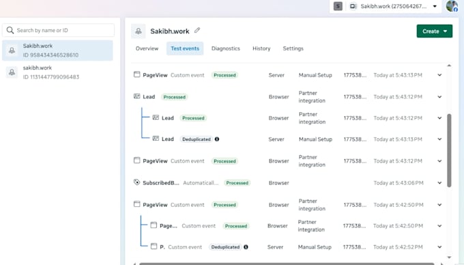Image resolution: width=464 pixels, height=265 pixels.
Task: Expand Lead Deduplicated Server row chevron
Action: click(x=439, y=139)
